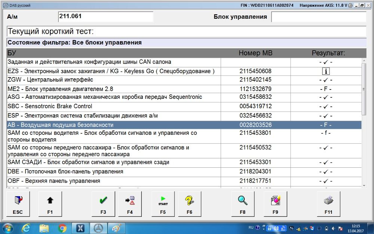Select the ZGW - Центральный интерфейс row
Image resolution: width=374 pixels, height=234 pixels.
click(184, 80)
